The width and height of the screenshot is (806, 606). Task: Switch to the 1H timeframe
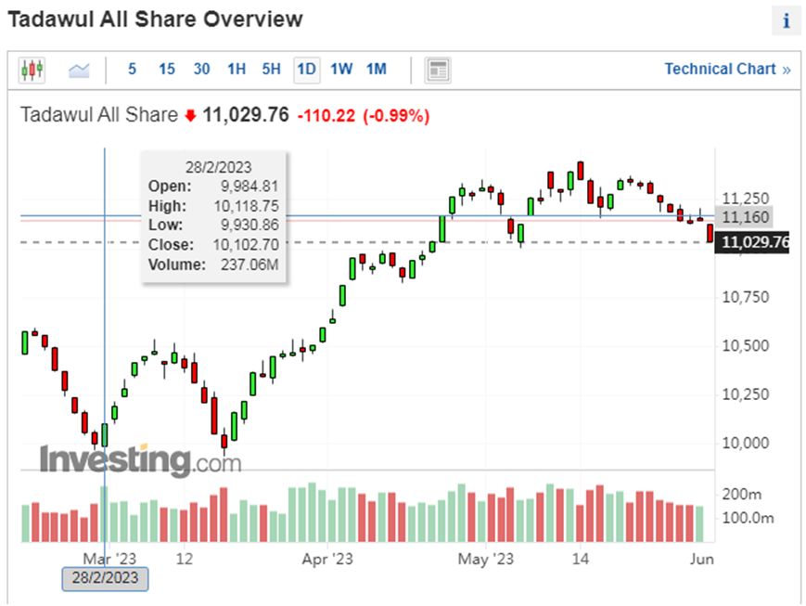point(237,69)
